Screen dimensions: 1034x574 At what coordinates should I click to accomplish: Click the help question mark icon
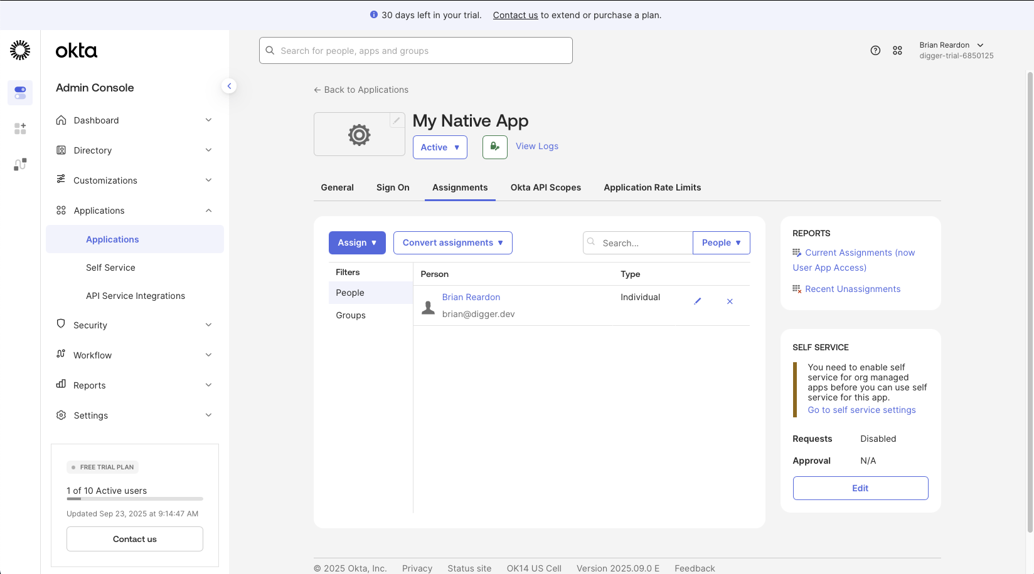[875, 51]
